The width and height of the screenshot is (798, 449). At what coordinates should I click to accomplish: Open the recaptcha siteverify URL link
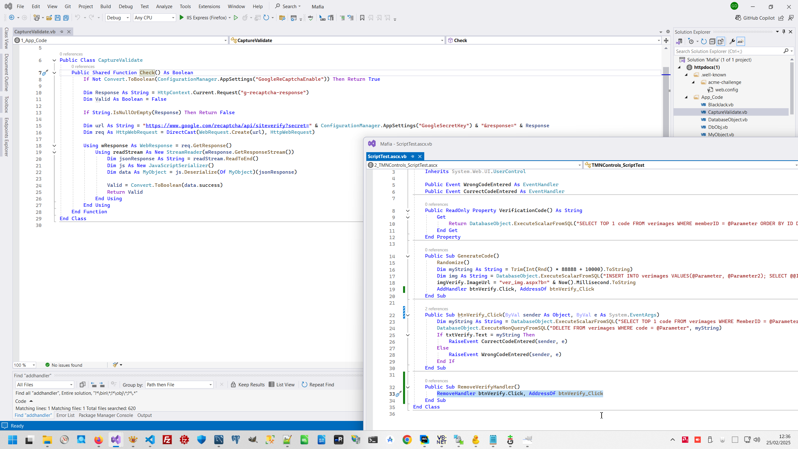(x=227, y=125)
